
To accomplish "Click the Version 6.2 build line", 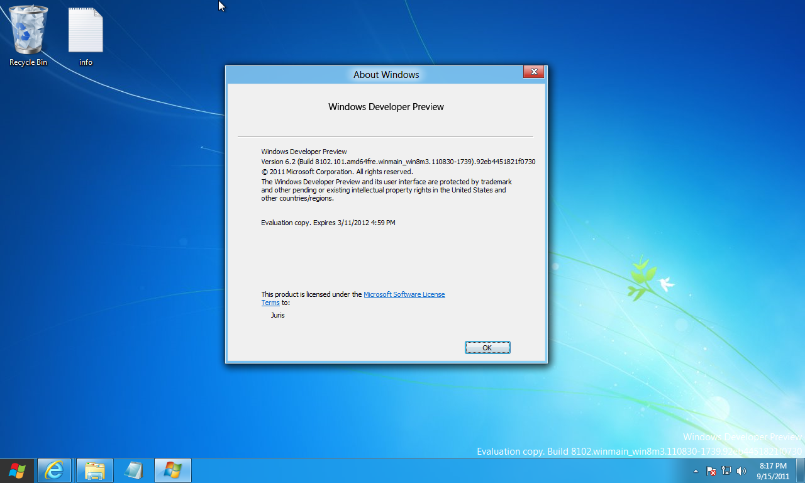I will coord(398,162).
